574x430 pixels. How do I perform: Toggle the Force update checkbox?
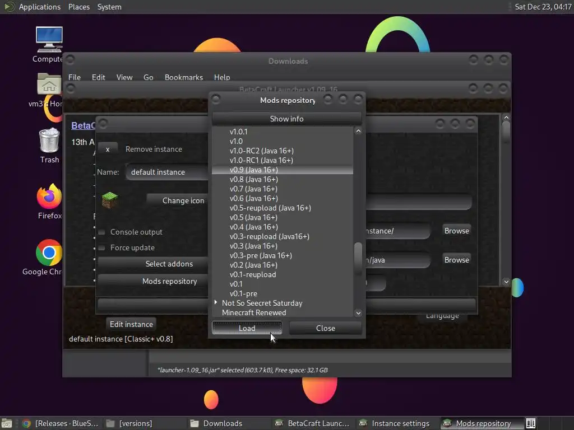click(102, 248)
